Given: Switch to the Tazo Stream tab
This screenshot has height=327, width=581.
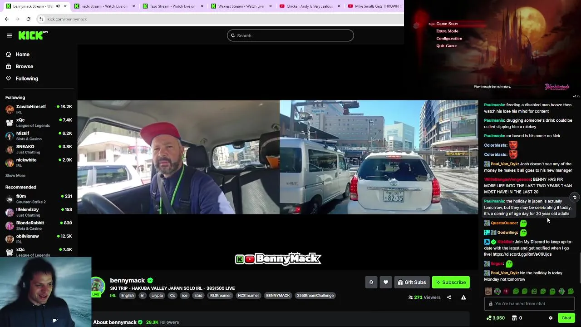Looking at the screenshot, I should [173, 6].
